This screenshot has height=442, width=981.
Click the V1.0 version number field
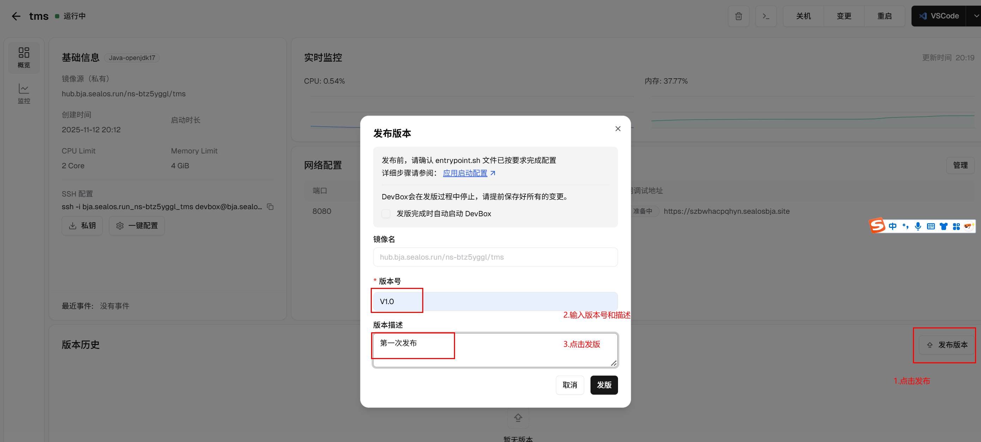pyautogui.click(x=495, y=301)
